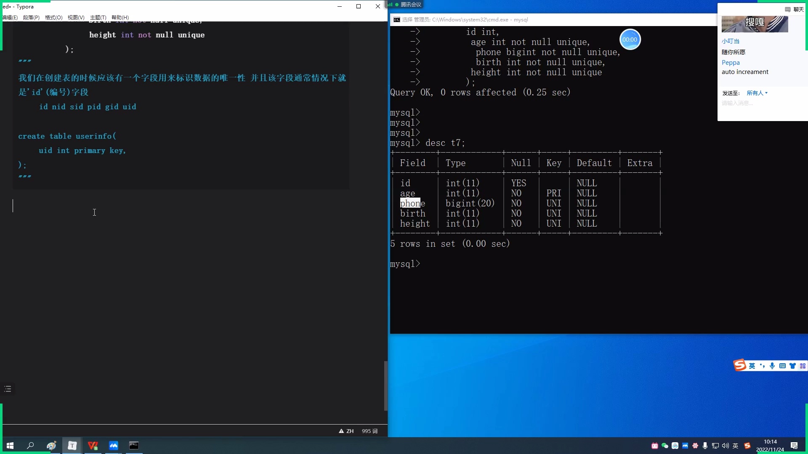
Task: Click cmd window title bar icon
Action: pyautogui.click(x=397, y=20)
